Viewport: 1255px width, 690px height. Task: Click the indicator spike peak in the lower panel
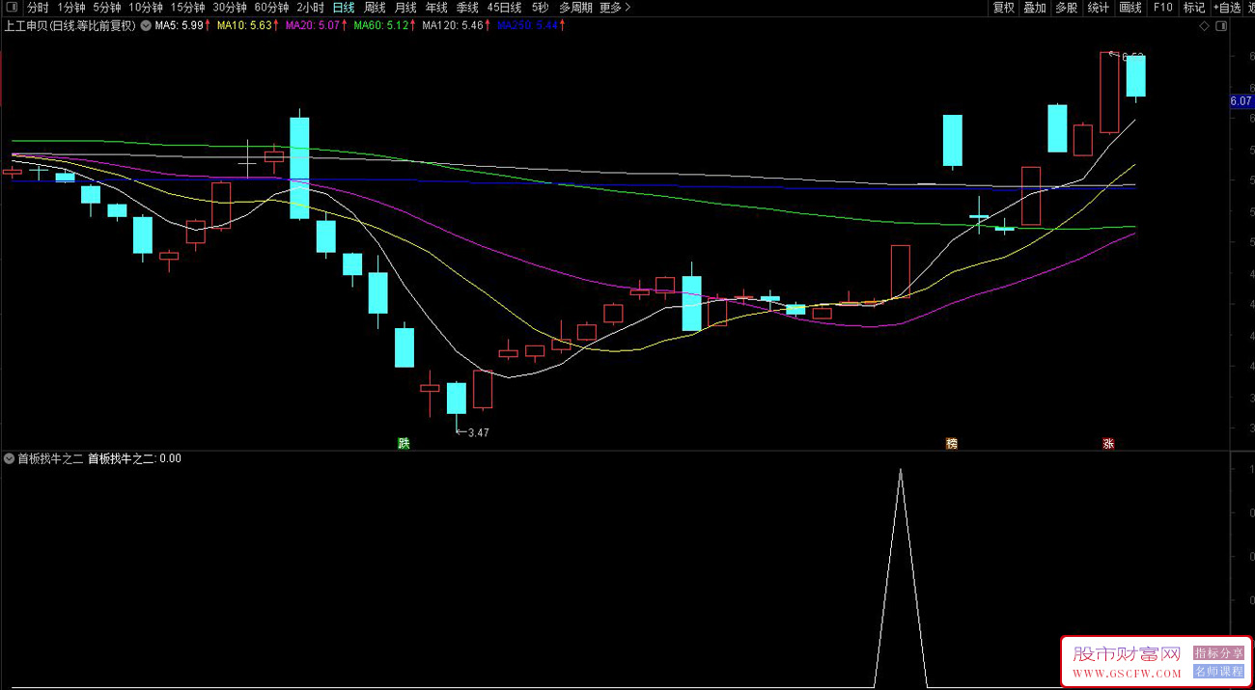pos(901,471)
